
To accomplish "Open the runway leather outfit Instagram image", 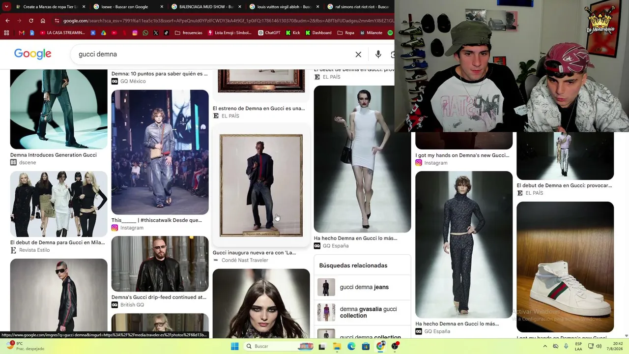I will (160, 152).
